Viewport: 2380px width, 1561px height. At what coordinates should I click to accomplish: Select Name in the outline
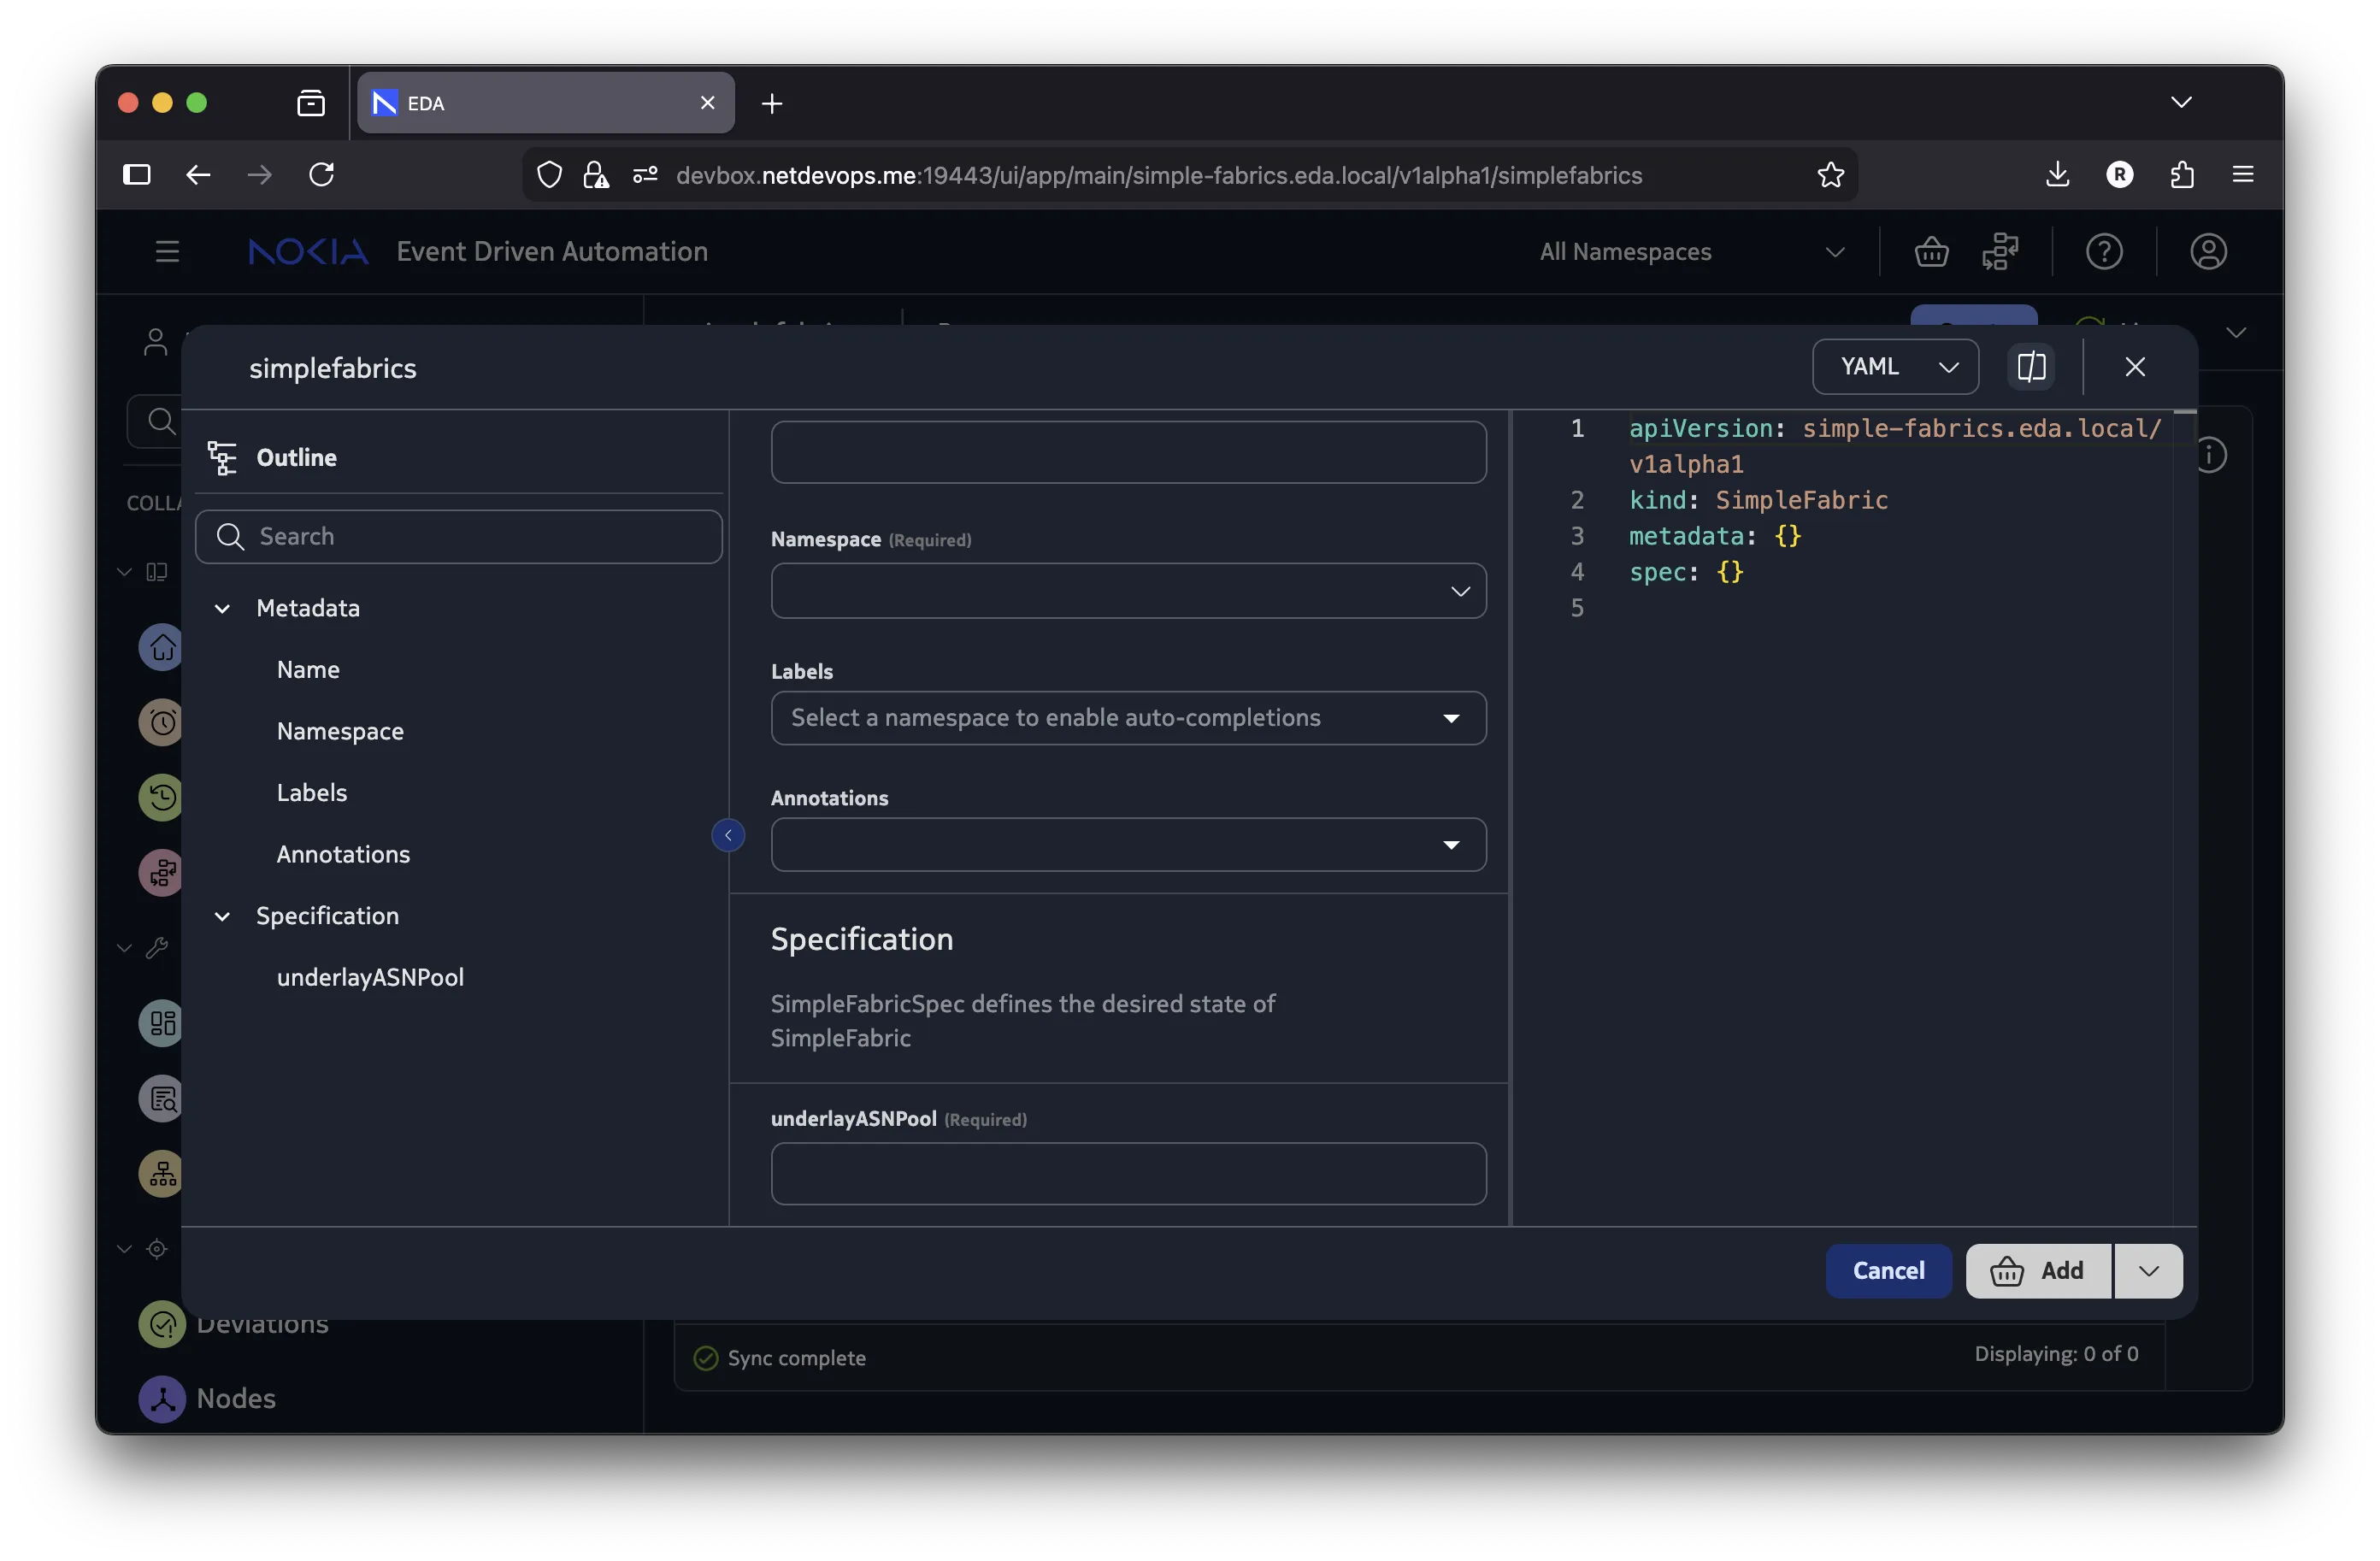pos(308,670)
